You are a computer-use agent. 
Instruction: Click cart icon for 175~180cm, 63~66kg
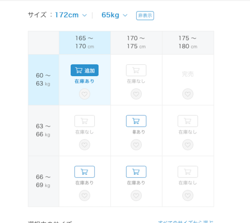(x=188, y=121)
